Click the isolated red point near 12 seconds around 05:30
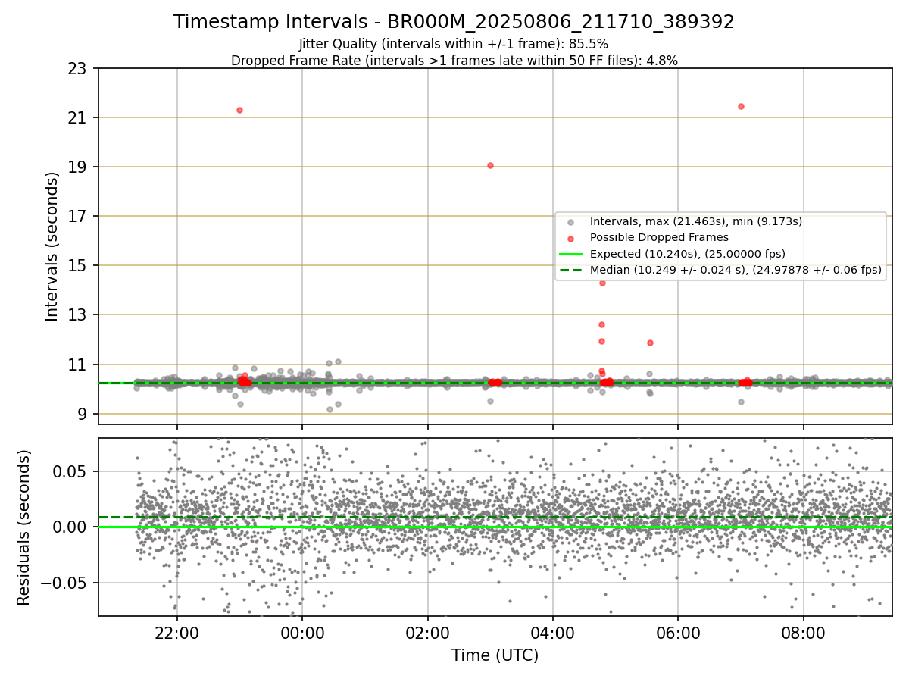 click(x=650, y=343)
